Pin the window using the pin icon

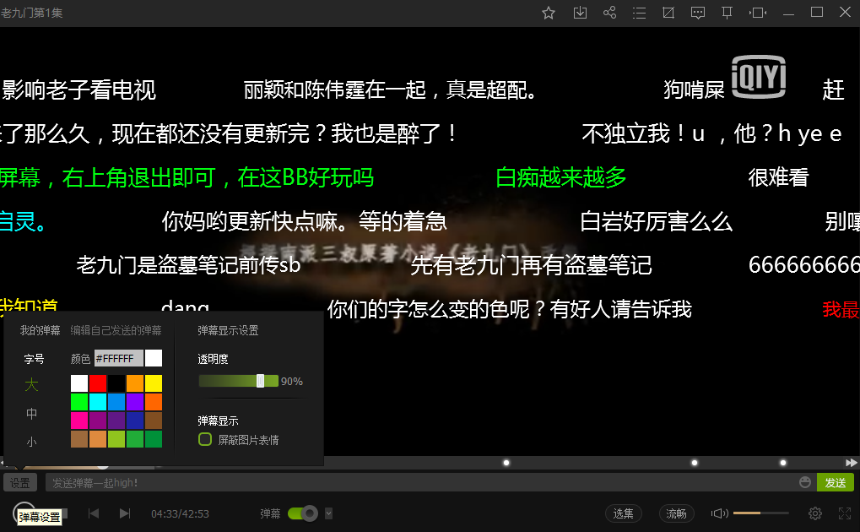[x=727, y=13]
